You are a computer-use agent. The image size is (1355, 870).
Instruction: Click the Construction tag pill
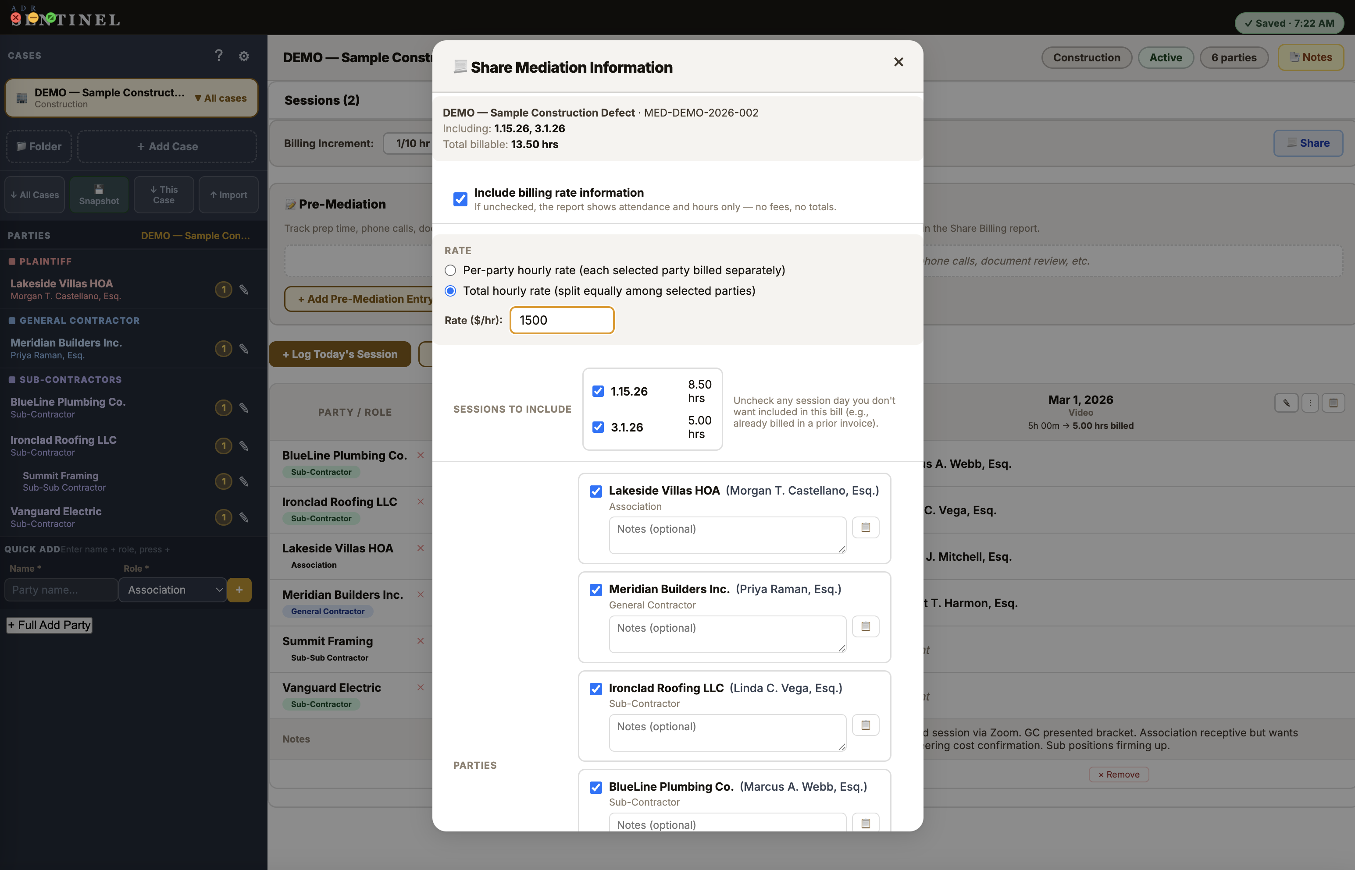1086,58
